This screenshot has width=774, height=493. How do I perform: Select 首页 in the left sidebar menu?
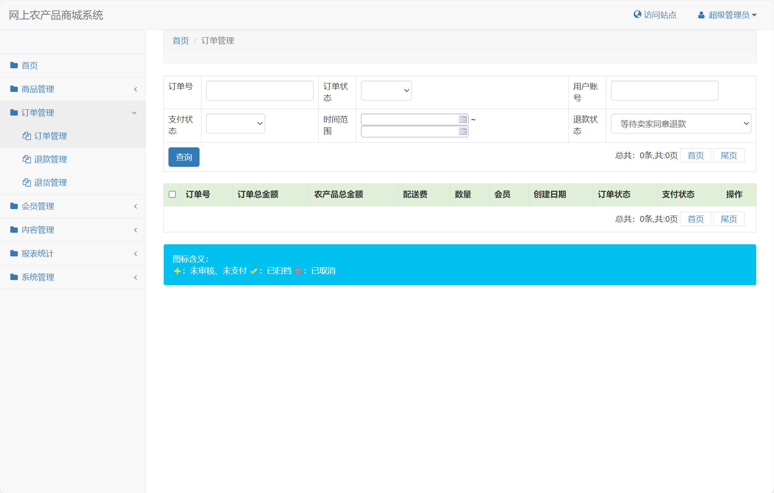[30, 65]
